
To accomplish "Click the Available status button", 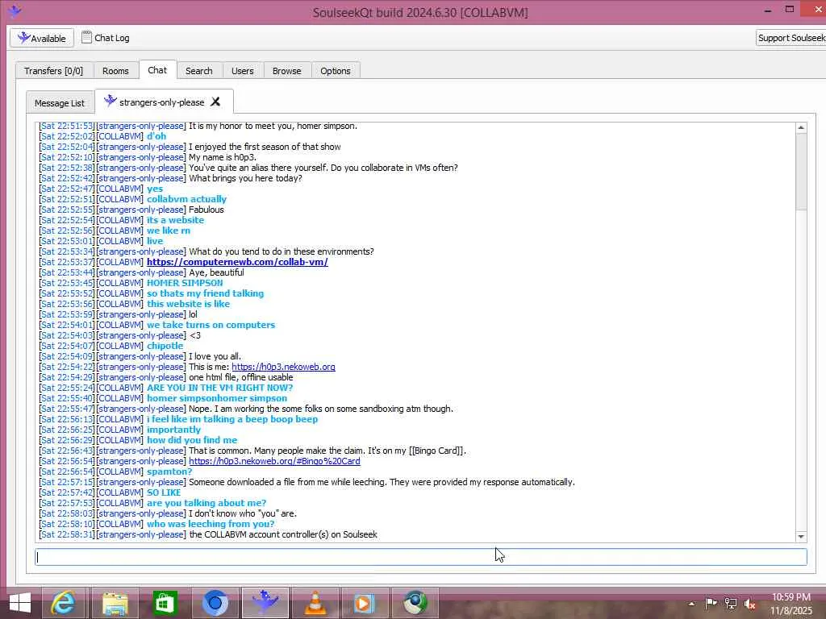I will [x=42, y=38].
